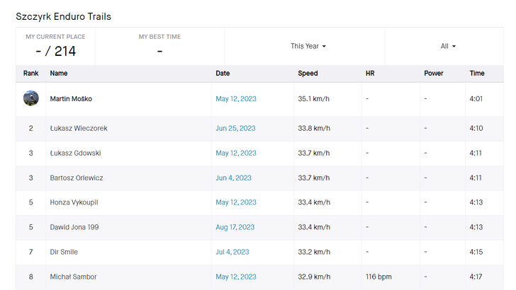Click the Michał Sambor name entry
The image size is (516, 290).
74,277
